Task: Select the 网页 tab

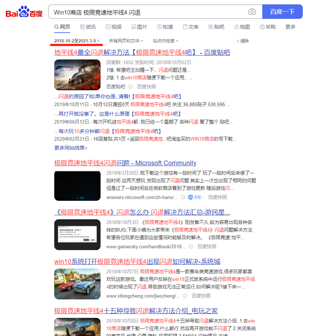Action: pos(62,27)
